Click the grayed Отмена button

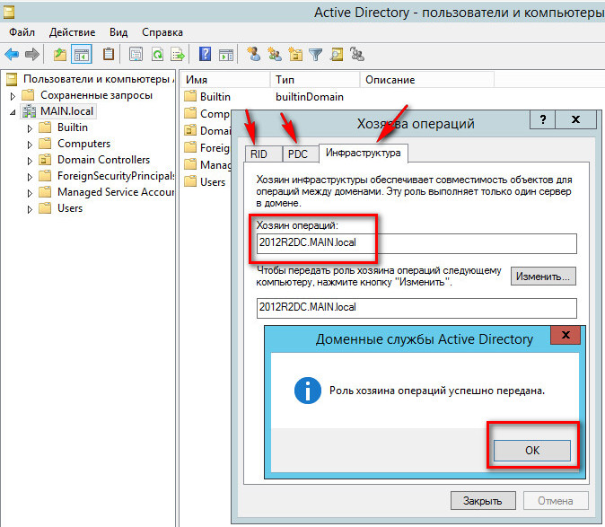click(x=556, y=501)
